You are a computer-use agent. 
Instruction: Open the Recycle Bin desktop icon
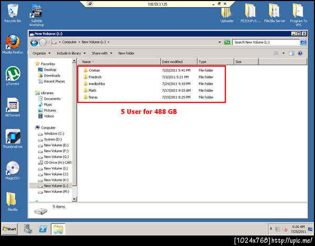[x=13, y=14]
